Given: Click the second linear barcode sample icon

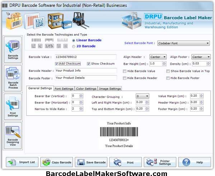Looking at the screenshot, I should (49, 40).
